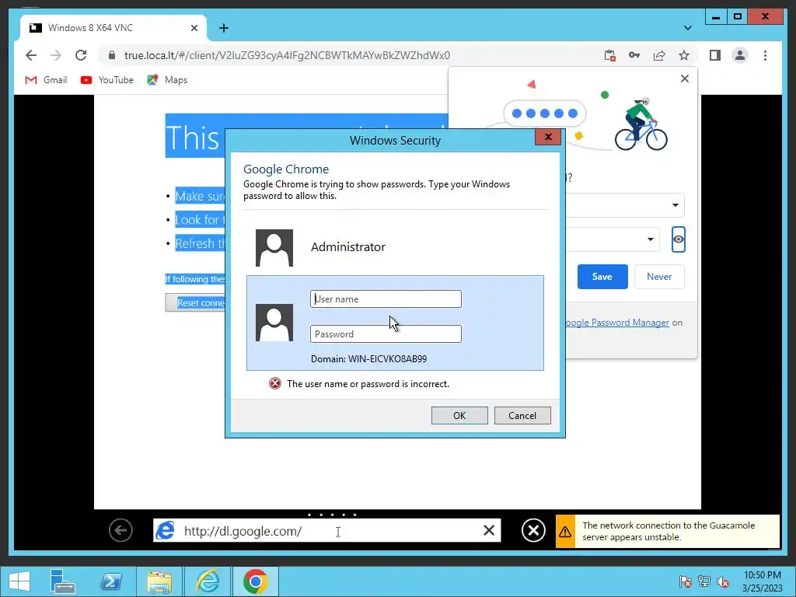This screenshot has width=796, height=597.
Task: Open Chrome profile avatar
Action: click(740, 55)
